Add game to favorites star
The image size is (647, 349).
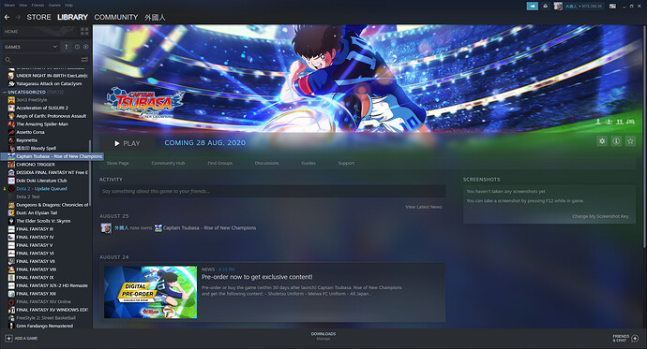tap(630, 141)
